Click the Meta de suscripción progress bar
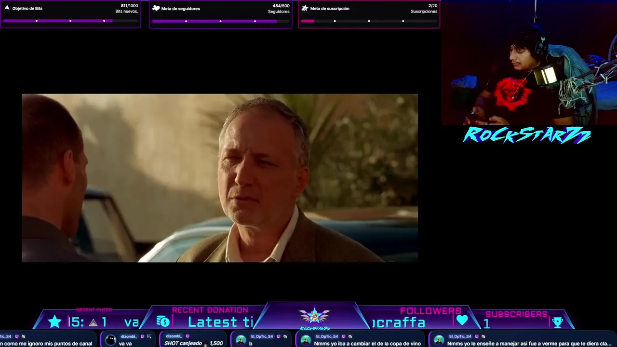 tap(369, 21)
